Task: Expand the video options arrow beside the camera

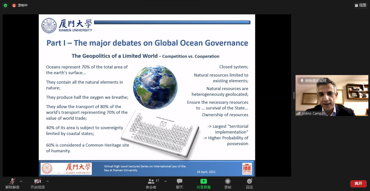Action: (x=48, y=181)
